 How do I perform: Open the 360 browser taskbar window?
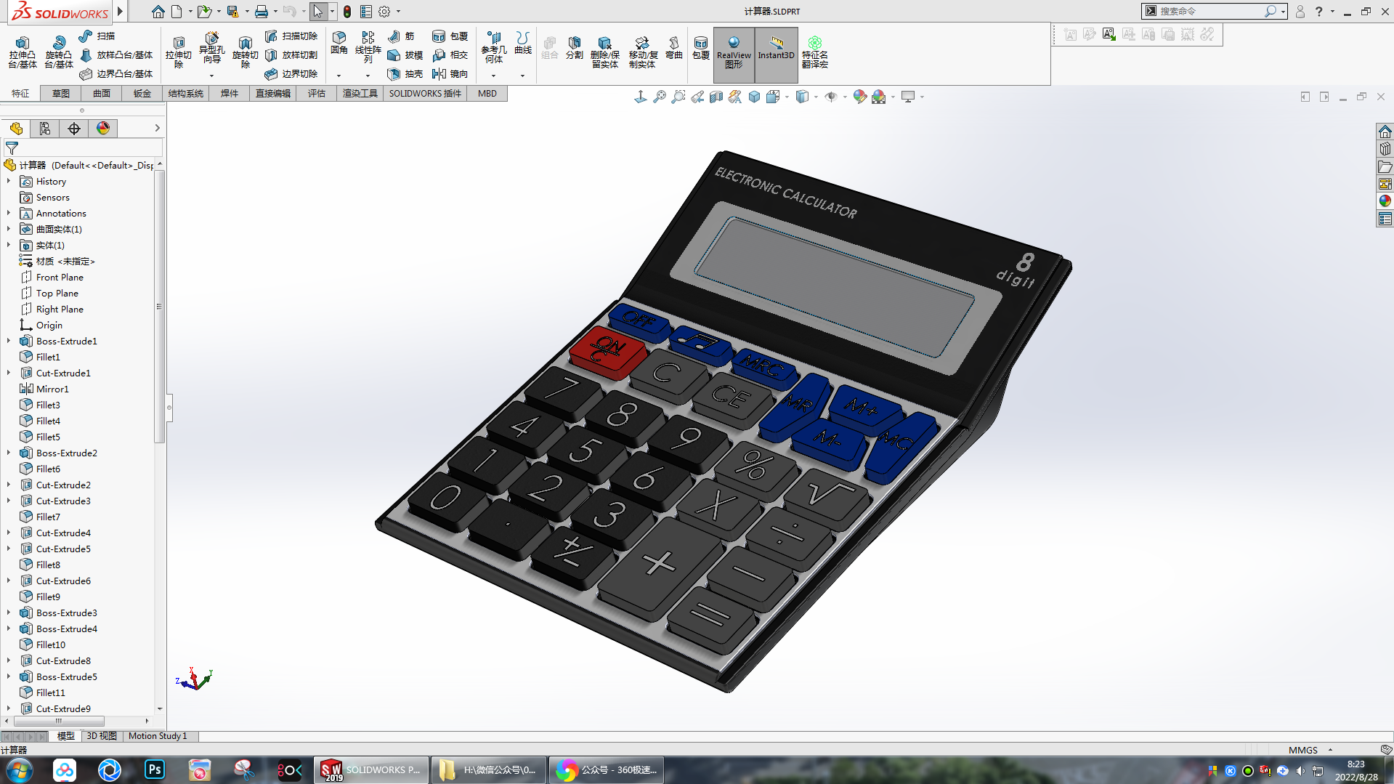point(607,769)
